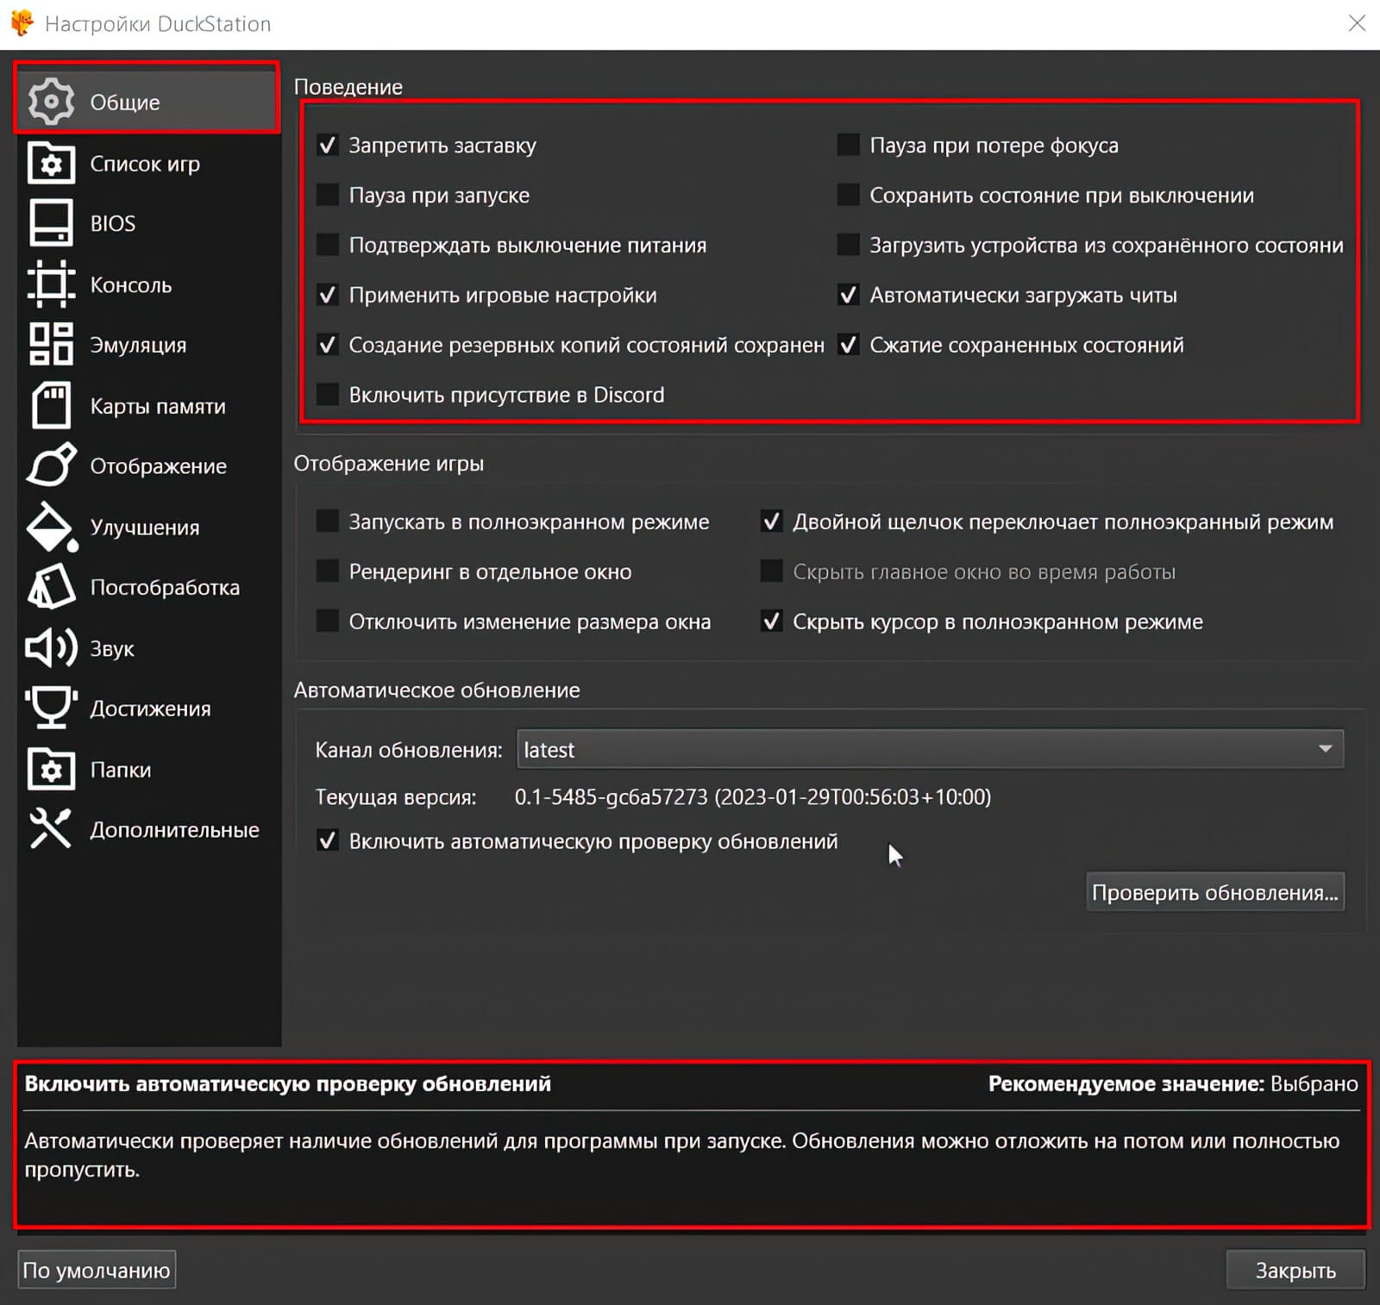Enable Включить присутствие в Discord
Viewport: 1380px width, 1305px height.
[x=328, y=395]
